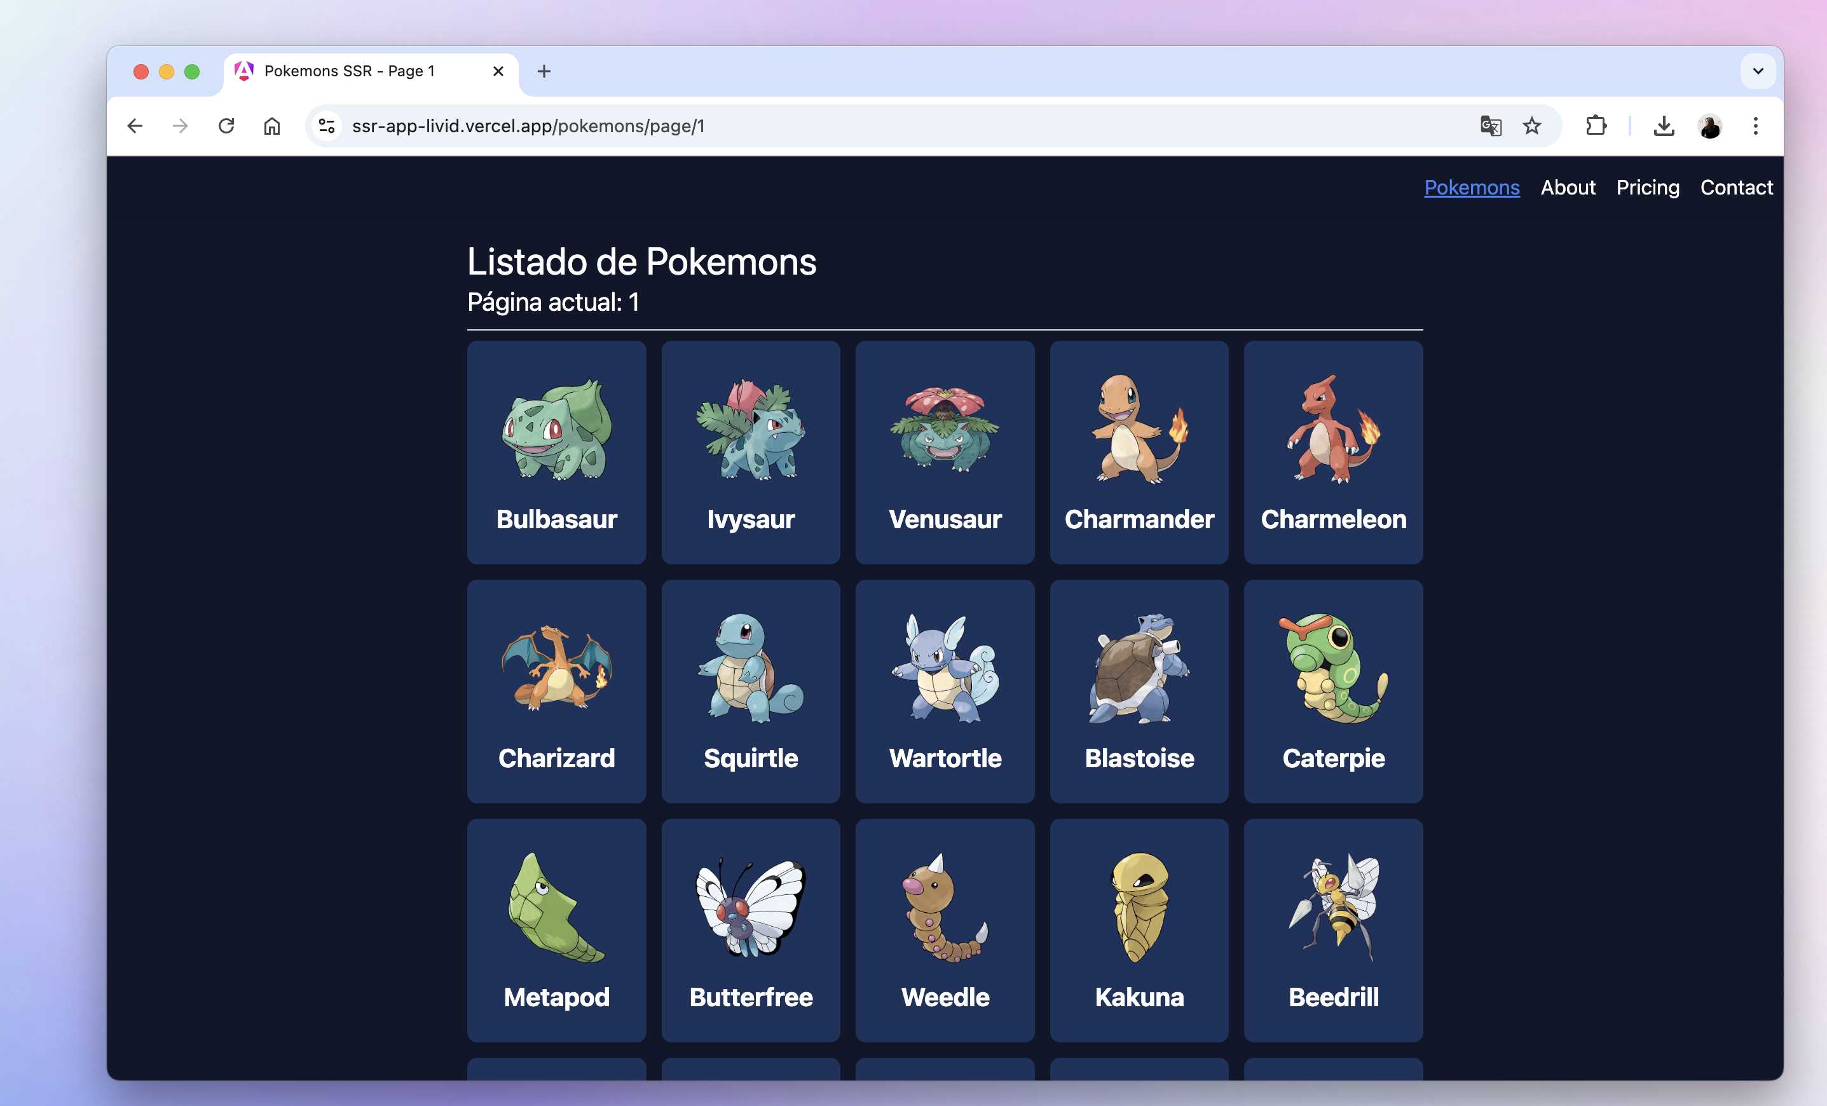Open the Chrome three-dot menu
This screenshot has height=1106, width=1827.
[x=1755, y=126]
